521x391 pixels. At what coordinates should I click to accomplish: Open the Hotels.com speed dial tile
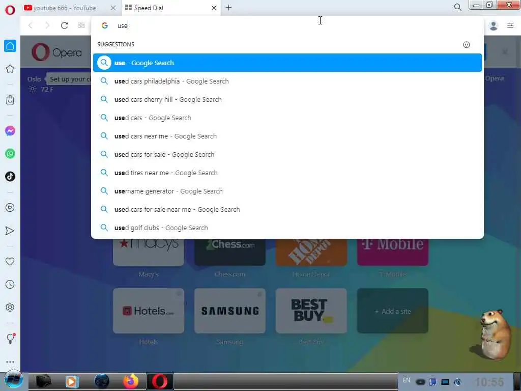(149, 311)
